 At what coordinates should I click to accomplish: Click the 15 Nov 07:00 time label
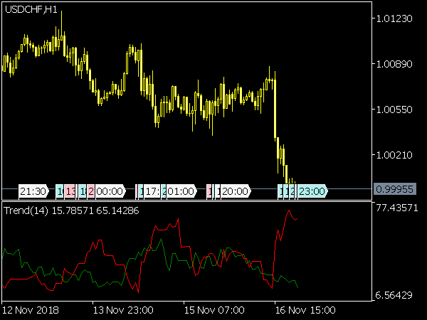pos(214,310)
